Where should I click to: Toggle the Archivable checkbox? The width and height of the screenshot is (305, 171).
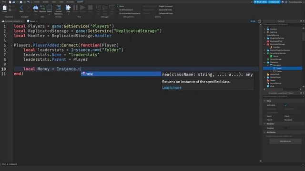[x=285, y=105]
